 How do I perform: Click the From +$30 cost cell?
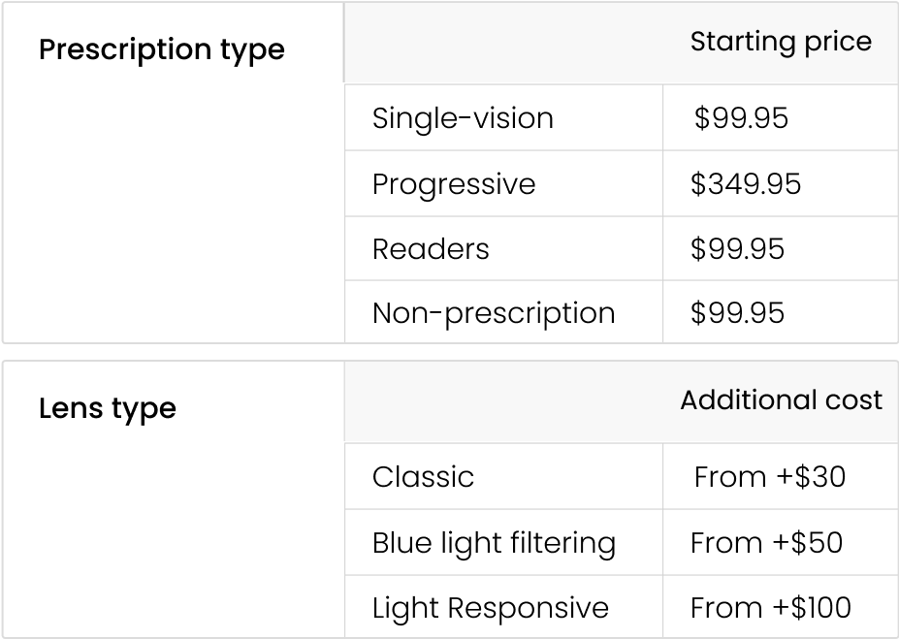pyautogui.click(x=769, y=477)
